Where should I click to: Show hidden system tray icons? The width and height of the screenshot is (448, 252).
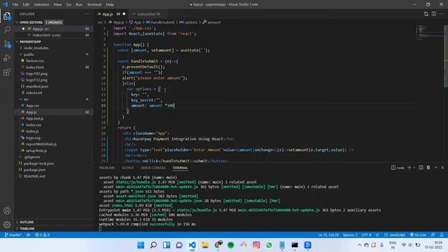pos(359,245)
